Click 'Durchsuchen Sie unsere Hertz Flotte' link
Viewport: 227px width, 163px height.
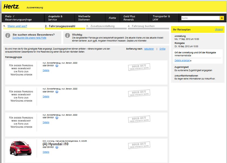[x=29, y=38]
